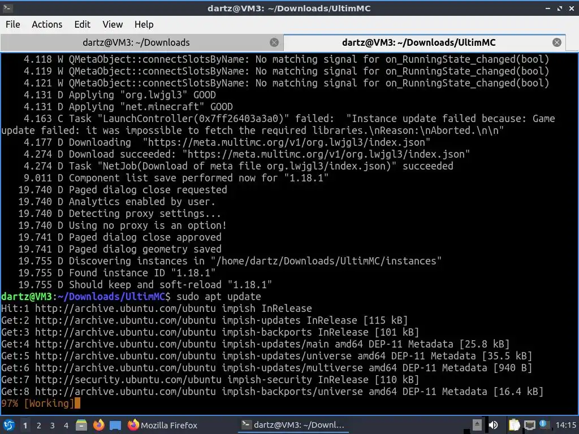Click the volume speaker tray icon
This screenshot has width=579, height=434.
click(x=493, y=425)
